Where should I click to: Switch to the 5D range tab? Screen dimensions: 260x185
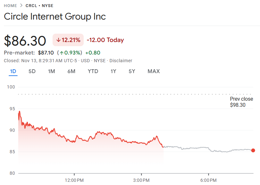(32, 71)
